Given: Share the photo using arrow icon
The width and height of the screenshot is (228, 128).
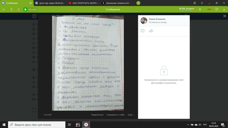Looking at the screenshot, I should pos(151,31).
